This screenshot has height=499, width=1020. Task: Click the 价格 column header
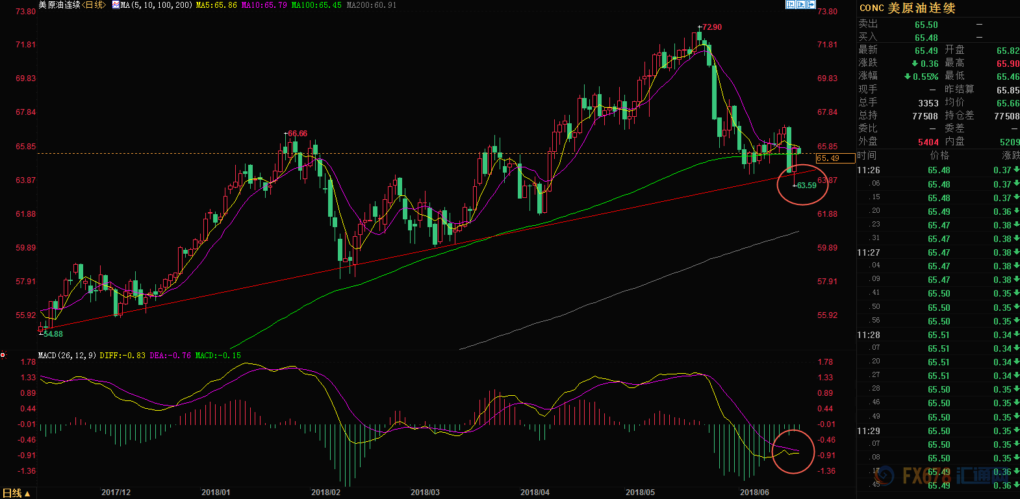coord(939,156)
